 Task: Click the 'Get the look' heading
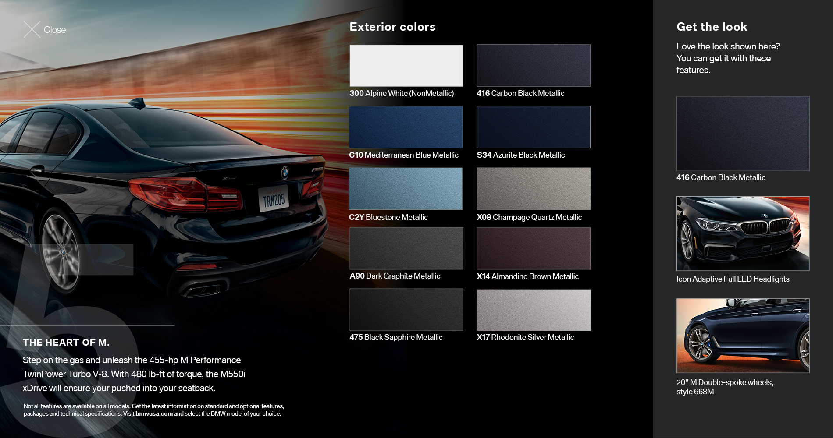click(712, 27)
